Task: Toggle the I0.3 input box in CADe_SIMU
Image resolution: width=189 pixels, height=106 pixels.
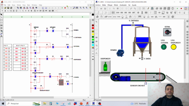Action: coord(9,57)
